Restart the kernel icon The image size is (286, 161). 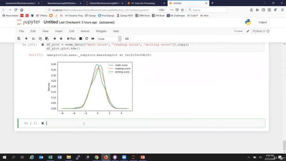pyautogui.click(x=87, y=39)
